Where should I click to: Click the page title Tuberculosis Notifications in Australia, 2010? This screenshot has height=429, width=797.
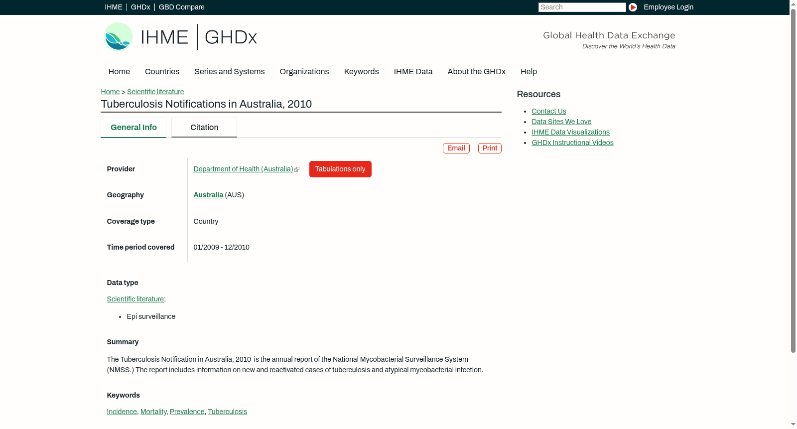206,104
